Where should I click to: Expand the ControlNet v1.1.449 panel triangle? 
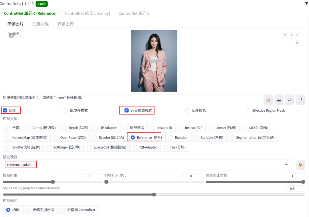(306, 4)
